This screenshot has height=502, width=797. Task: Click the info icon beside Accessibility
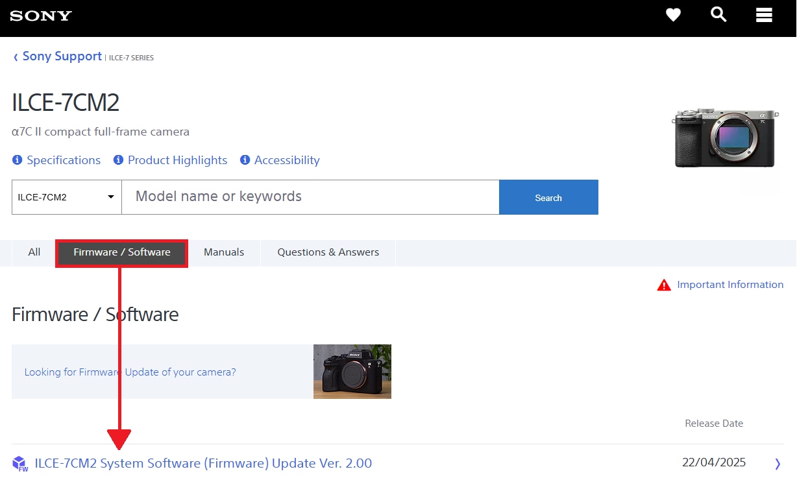point(245,160)
